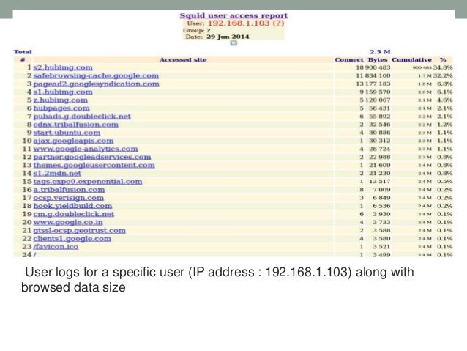Viewport: 467px width, 351px height.
Task: Click the slide caption about user logs
Action: 217,280
